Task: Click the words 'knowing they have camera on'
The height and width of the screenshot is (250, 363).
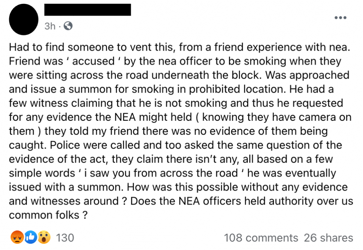Action: pos(277,117)
